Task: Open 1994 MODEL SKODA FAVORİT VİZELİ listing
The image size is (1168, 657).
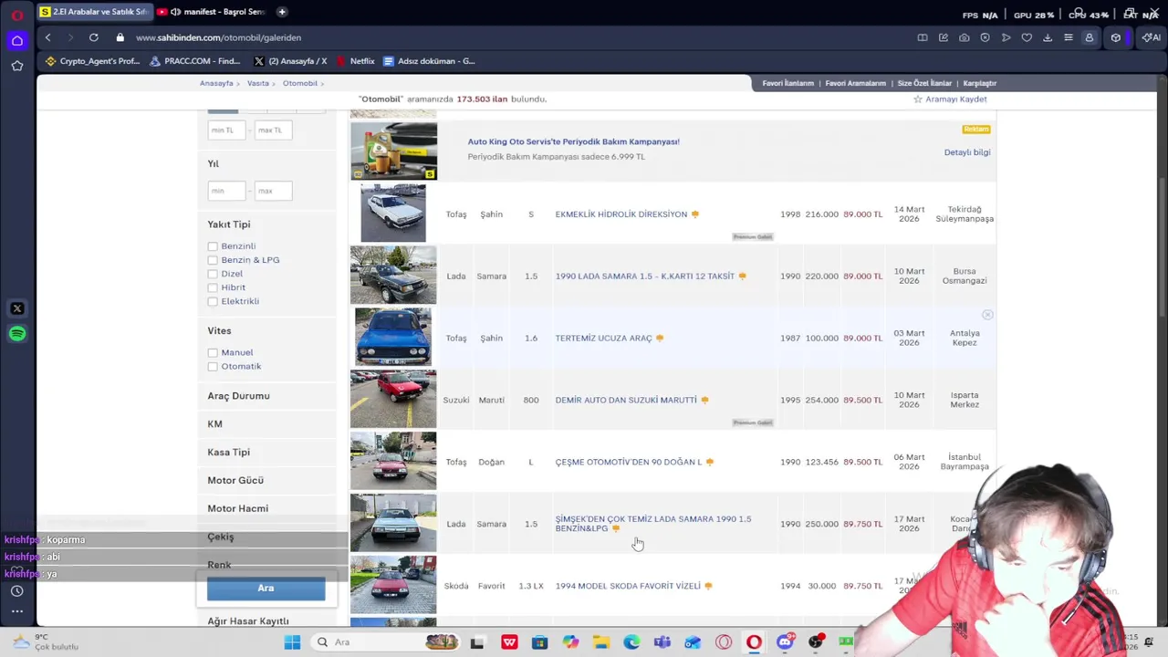Action: click(628, 586)
